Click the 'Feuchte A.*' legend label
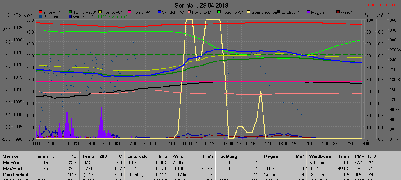This screenshot has width=401, height=180. point(232,12)
